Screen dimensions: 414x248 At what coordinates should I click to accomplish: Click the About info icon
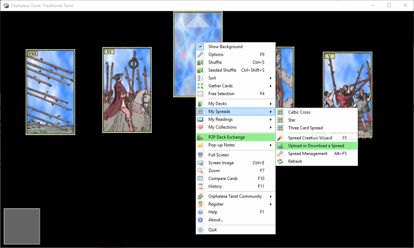(200, 220)
